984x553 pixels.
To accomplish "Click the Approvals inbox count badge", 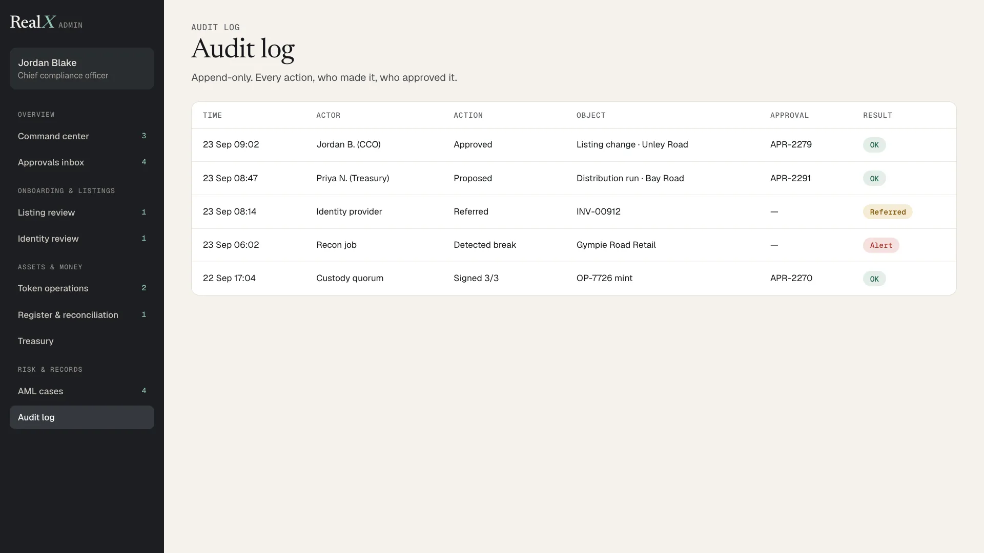I will click(144, 162).
